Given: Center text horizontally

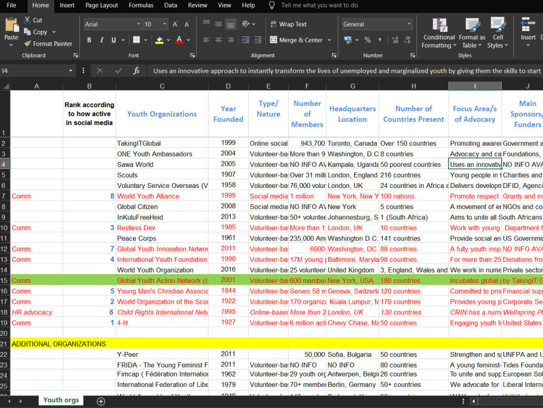Looking at the screenshot, I should point(218,40).
